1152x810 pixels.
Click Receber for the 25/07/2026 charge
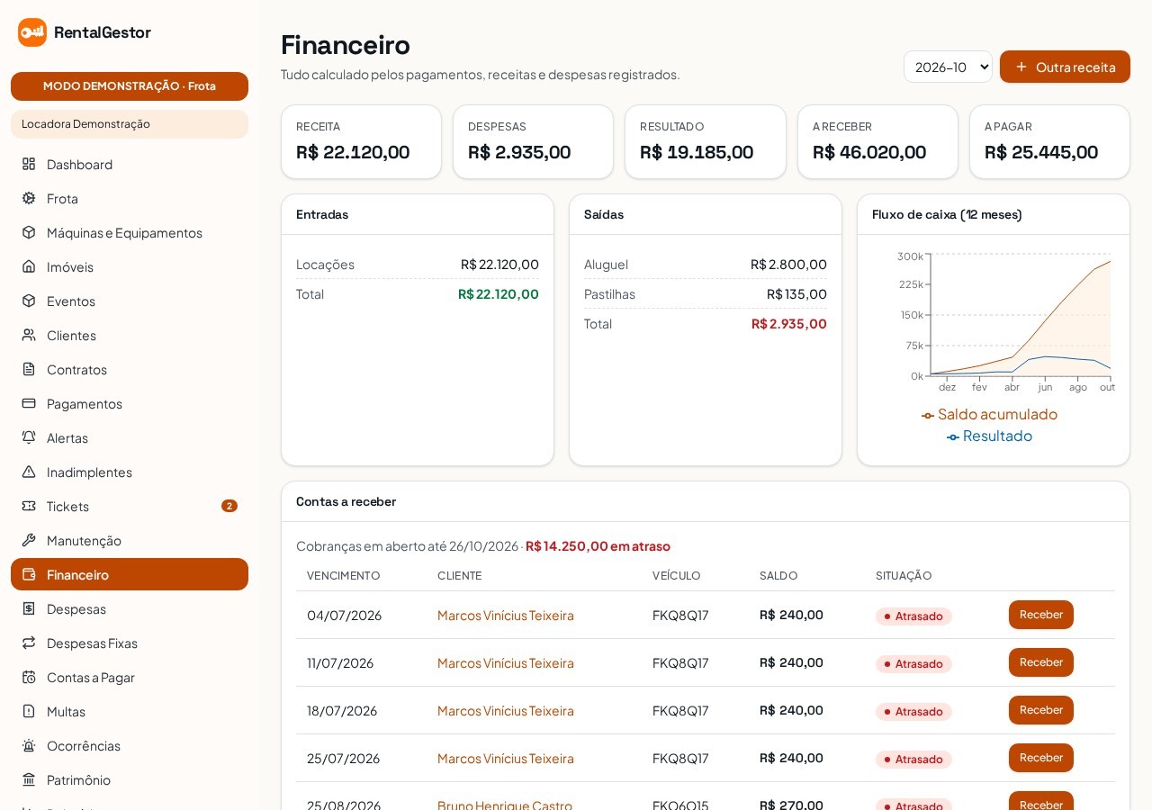[x=1041, y=758]
